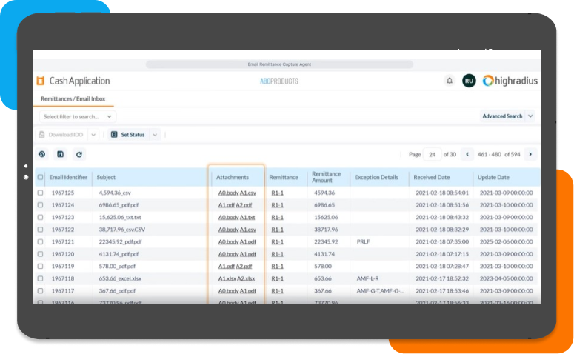This screenshot has height=354, width=574.
Task: Open R1-1 remittance link for email 1967121
Action: click(x=277, y=242)
